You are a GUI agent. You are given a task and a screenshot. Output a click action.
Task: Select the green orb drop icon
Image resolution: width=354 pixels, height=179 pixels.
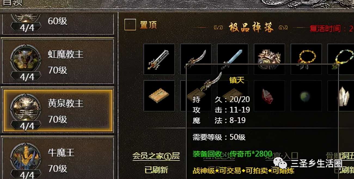tap(306, 96)
